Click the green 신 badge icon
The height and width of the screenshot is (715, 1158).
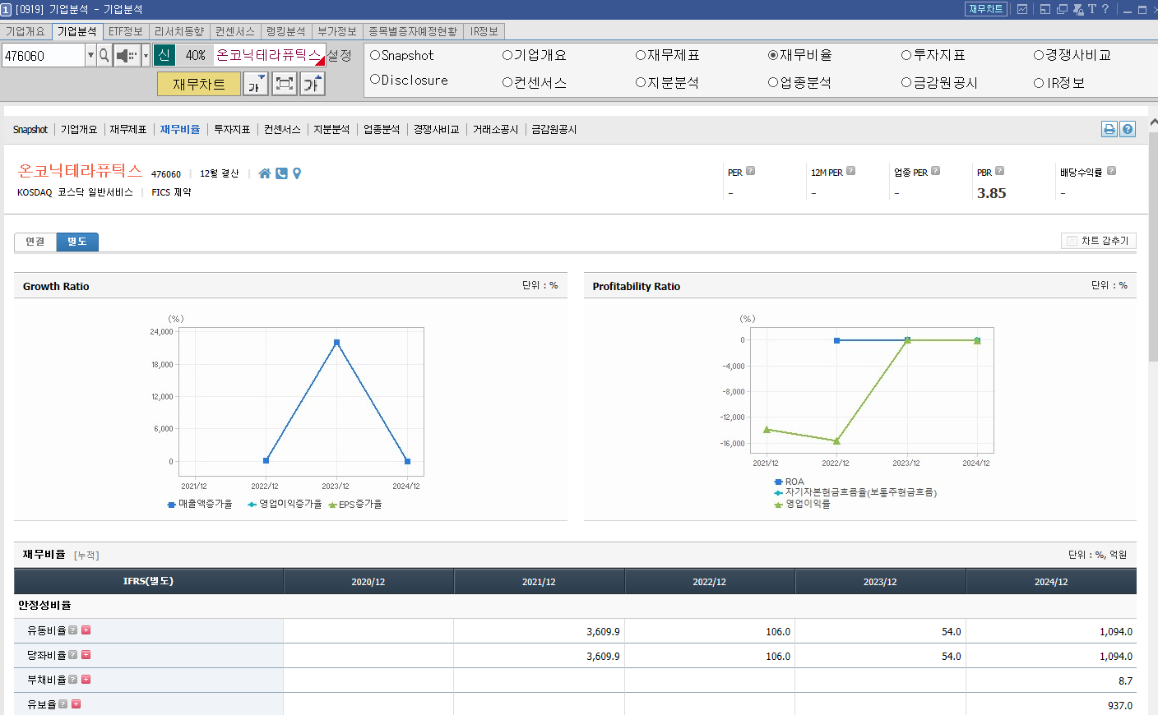click(x=164, y=55)
